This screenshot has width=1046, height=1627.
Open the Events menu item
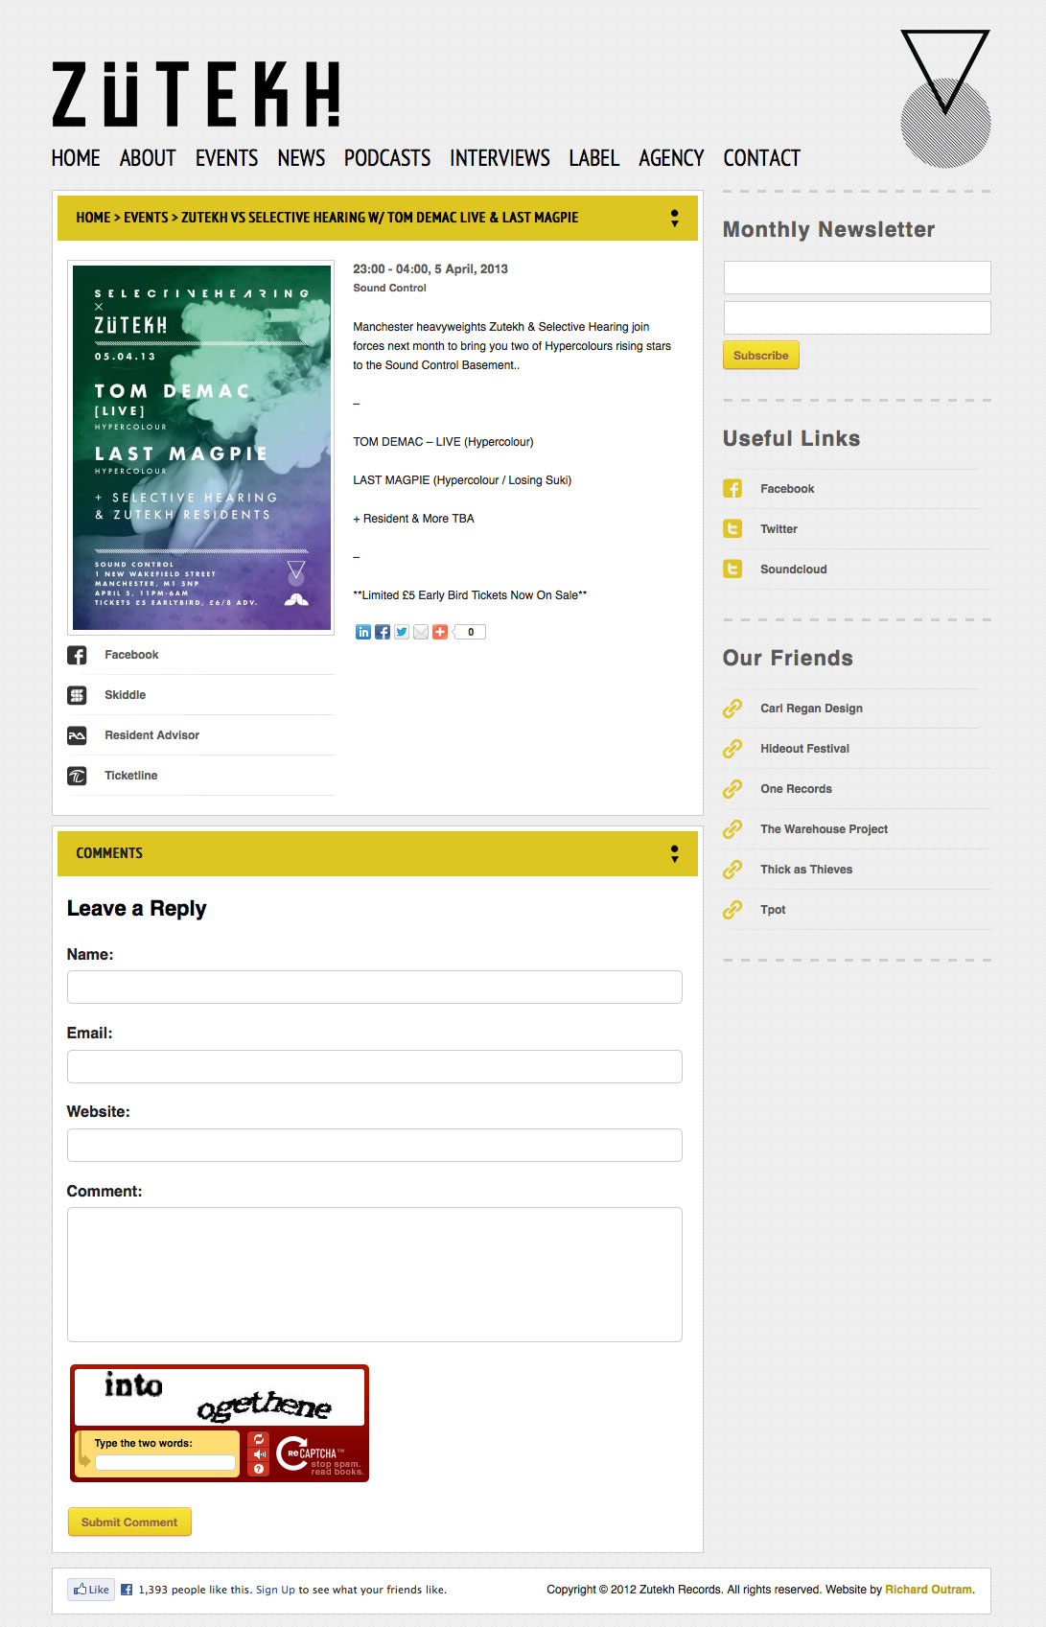[226, 158]
